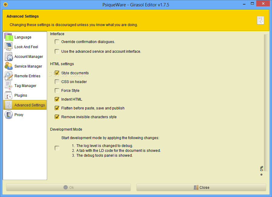Select Remote Entries in the sidebar

point(25,76)
